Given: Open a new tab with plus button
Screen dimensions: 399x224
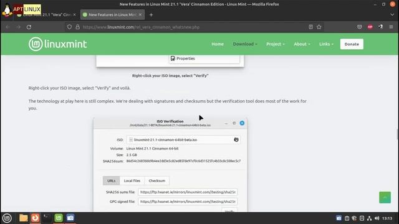Looking at the screenshot, I should click(x=151, y=15).
